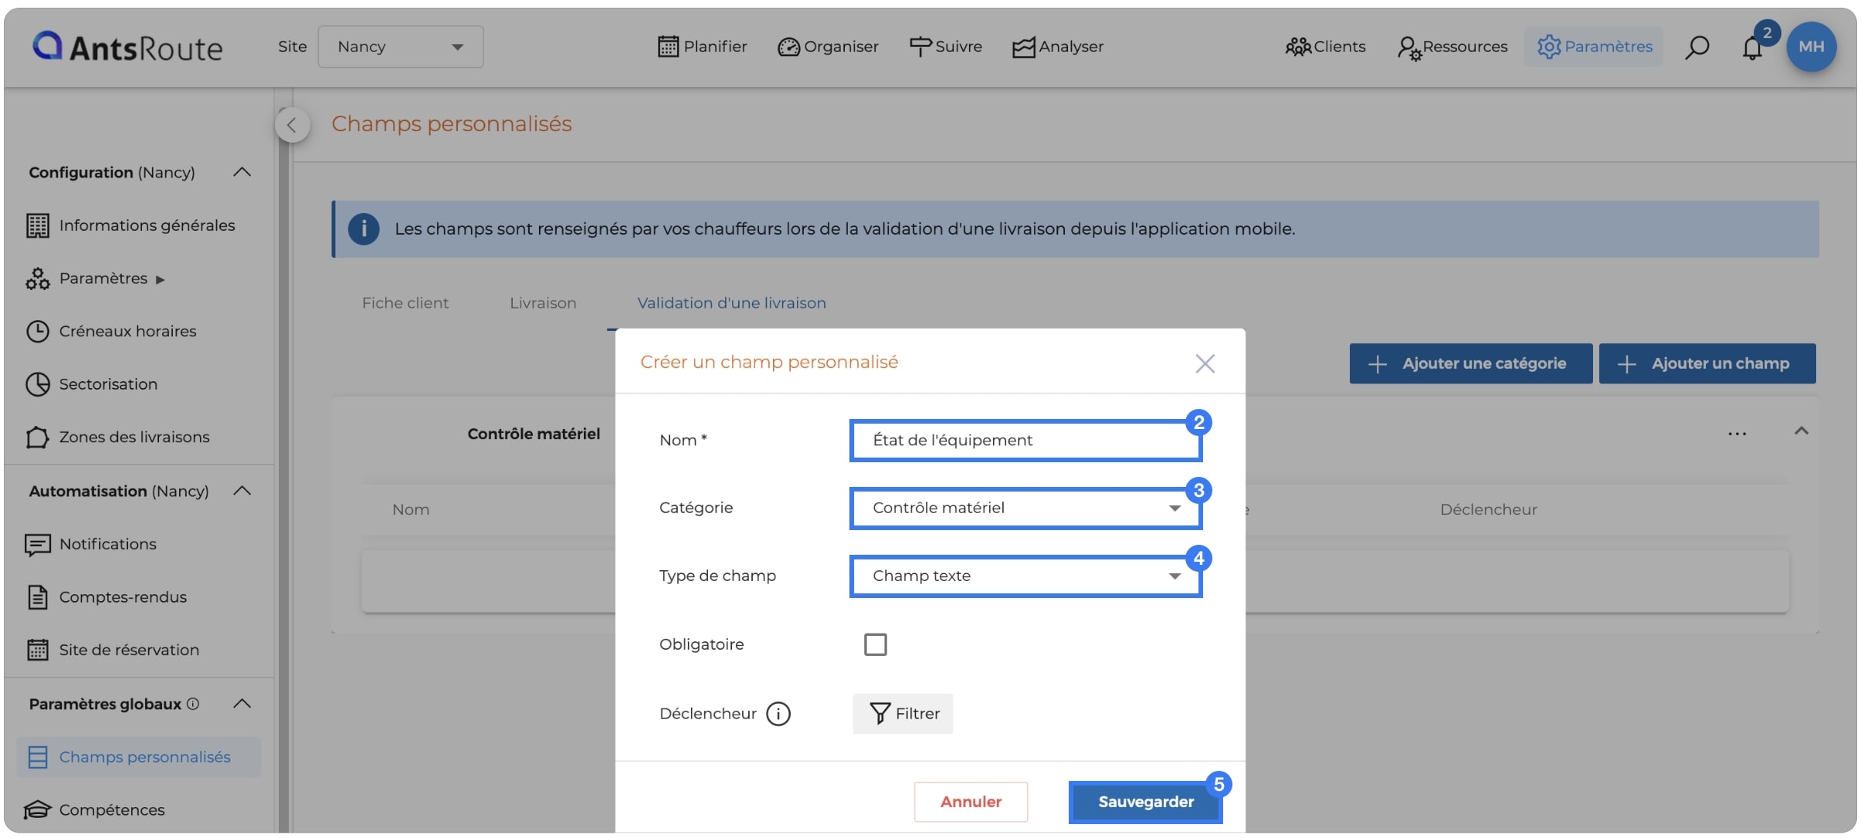Click the Filtrer button
The height and width of the screenshot is (838, 1861).
coord(903,714)
